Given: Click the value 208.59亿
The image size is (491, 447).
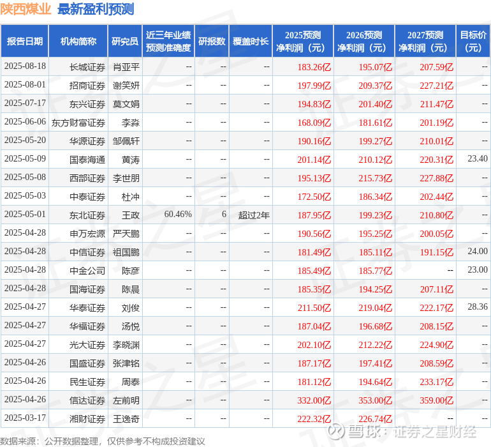Looking at the screenshot, I should (x=437, y=363).
